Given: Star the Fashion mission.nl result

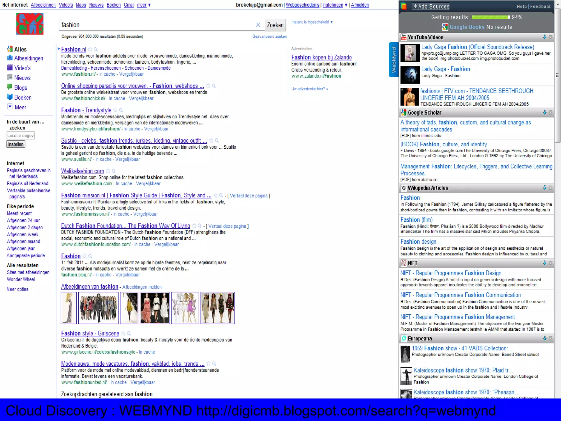Looking at the screenshot, I should [x=216, y=195].
